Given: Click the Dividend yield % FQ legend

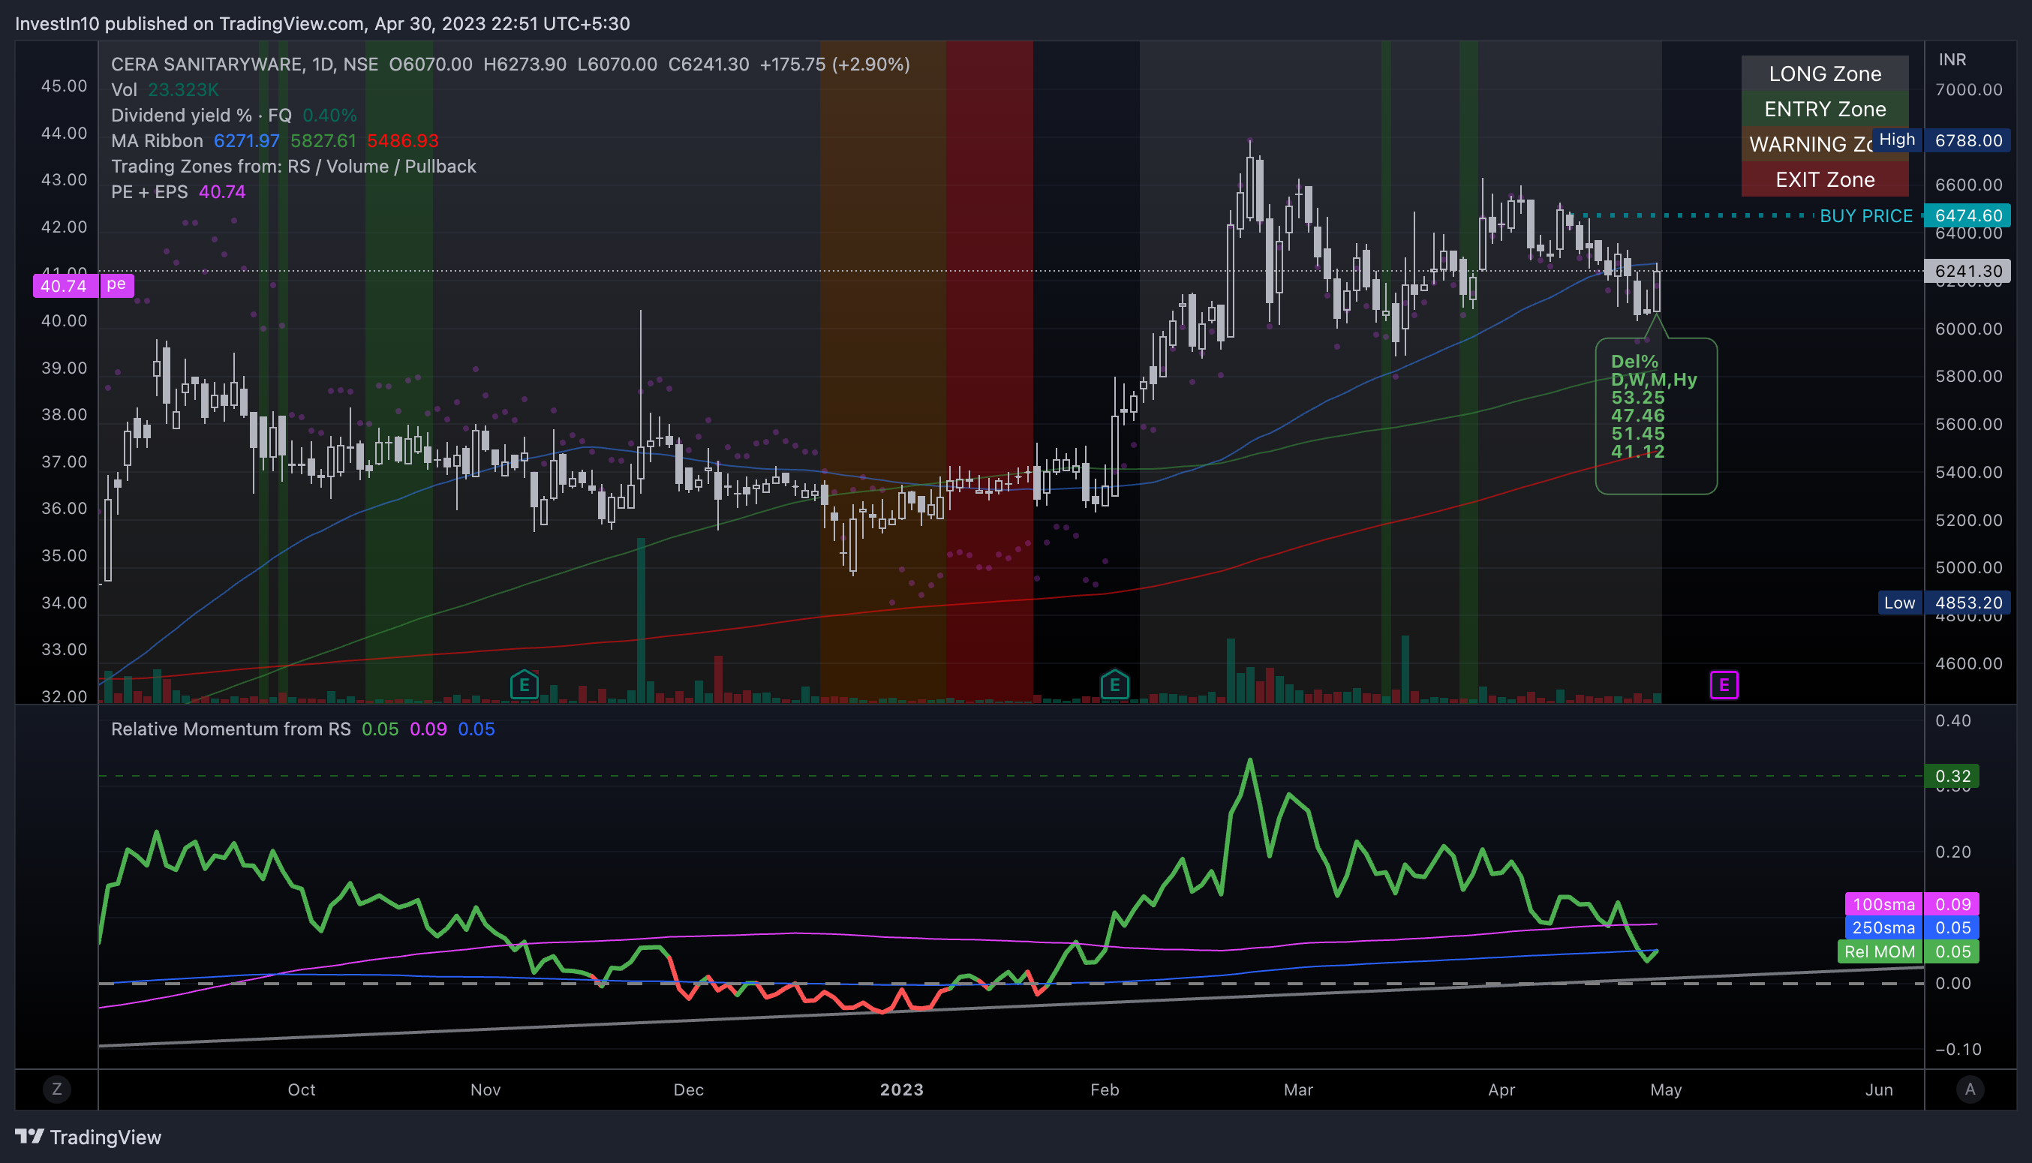Looking at the screenshot, I should 233,115.
